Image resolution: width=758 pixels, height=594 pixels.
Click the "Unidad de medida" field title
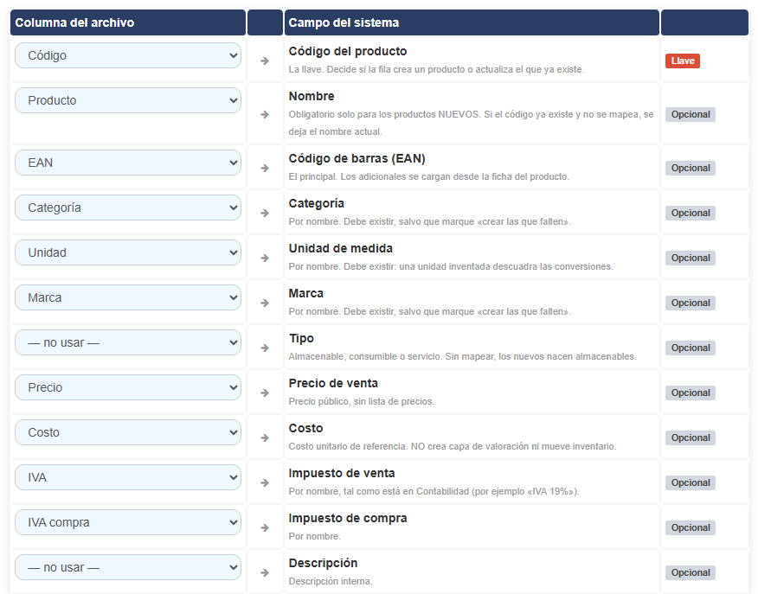point(341,248)
